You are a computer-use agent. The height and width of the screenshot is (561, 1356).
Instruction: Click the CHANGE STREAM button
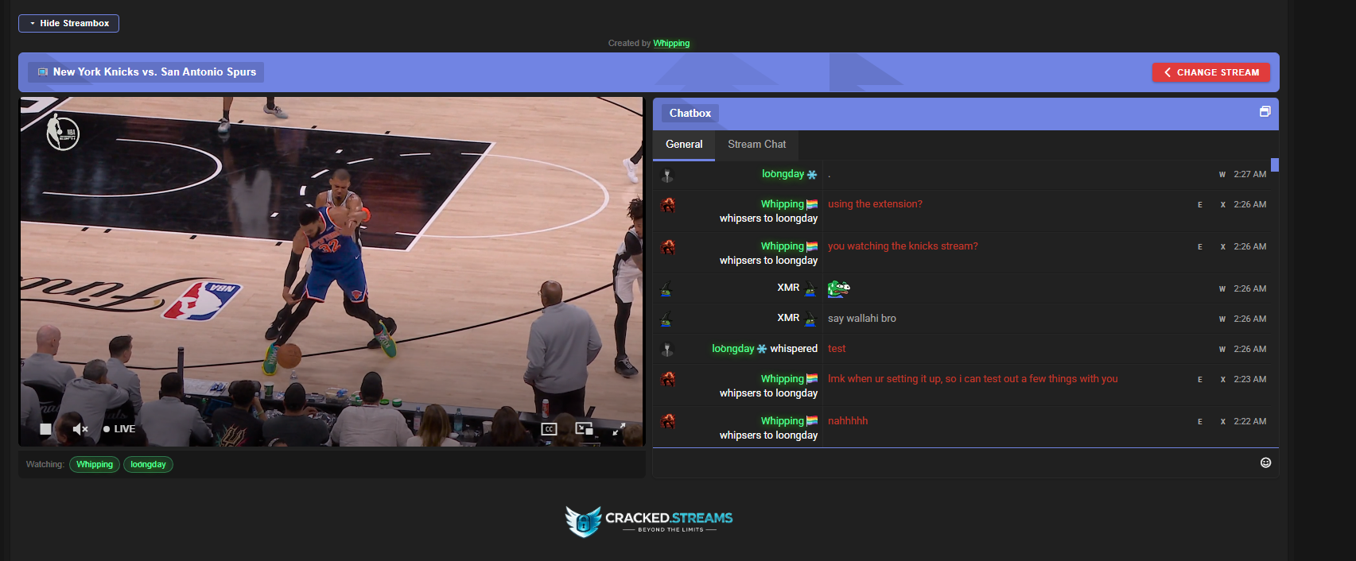(1211, 72)
